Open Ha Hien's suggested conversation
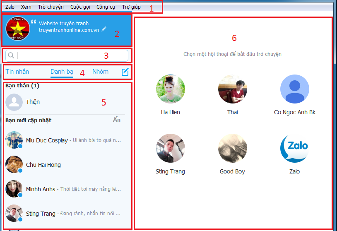The height and width of the screenshot is (231, 337). [170, 89]
